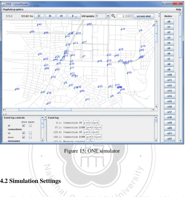Toggle the show all events checkbox
185x197 pixels.
[x=24, y=126]
